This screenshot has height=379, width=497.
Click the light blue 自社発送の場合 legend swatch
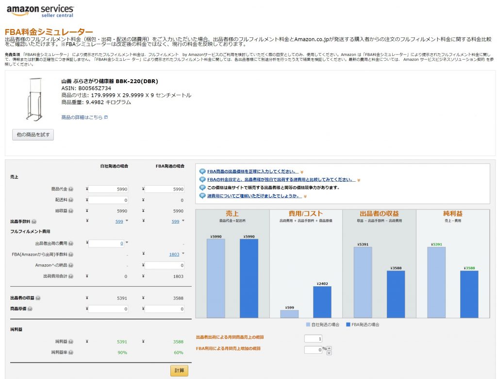tap(308, 325)
